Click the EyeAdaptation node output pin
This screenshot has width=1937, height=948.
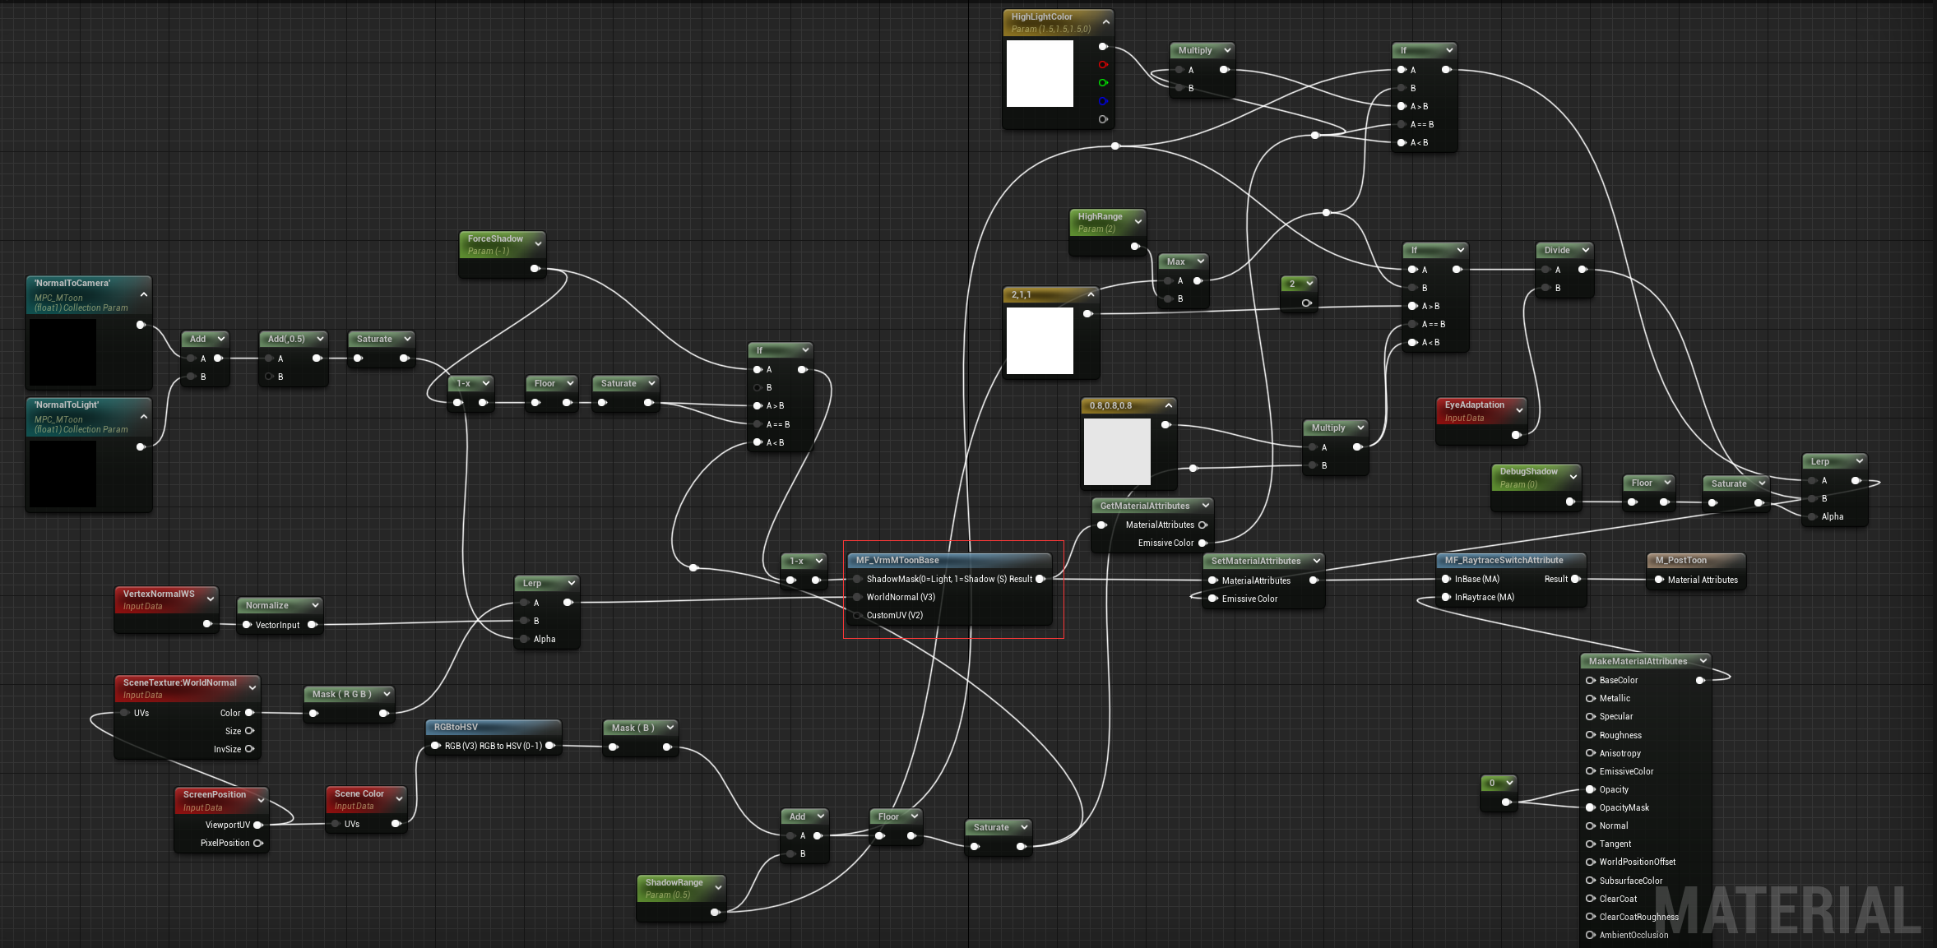coord(1516,435)
